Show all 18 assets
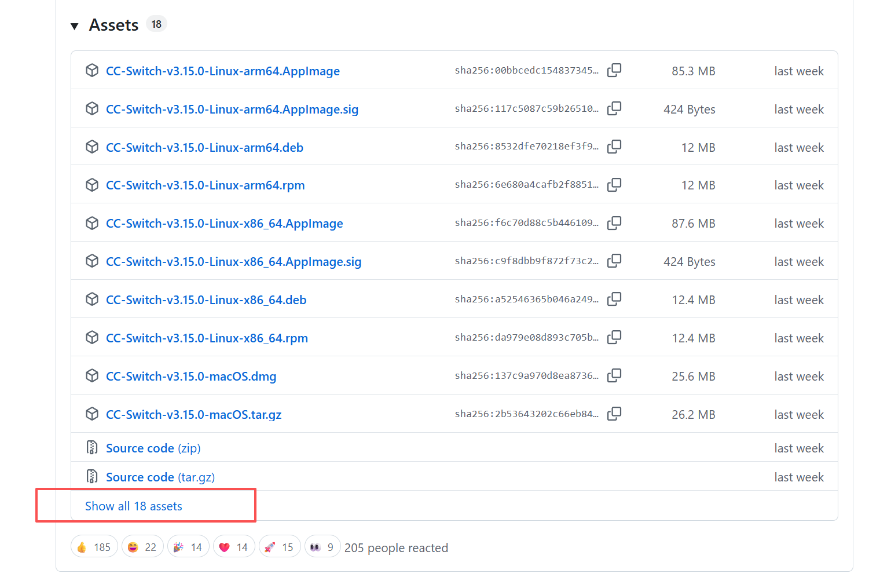The width and height of the screenshot is (891, 577). coord(134,506)
